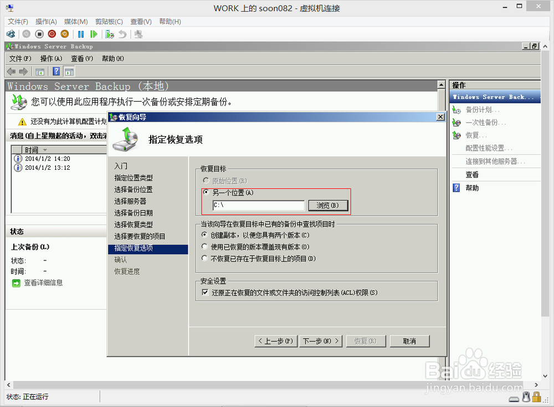The height and width of the screenshot is (407, 554).
Task: Click the blue Help icon in MMC toolbar
Action: [56, 71]
